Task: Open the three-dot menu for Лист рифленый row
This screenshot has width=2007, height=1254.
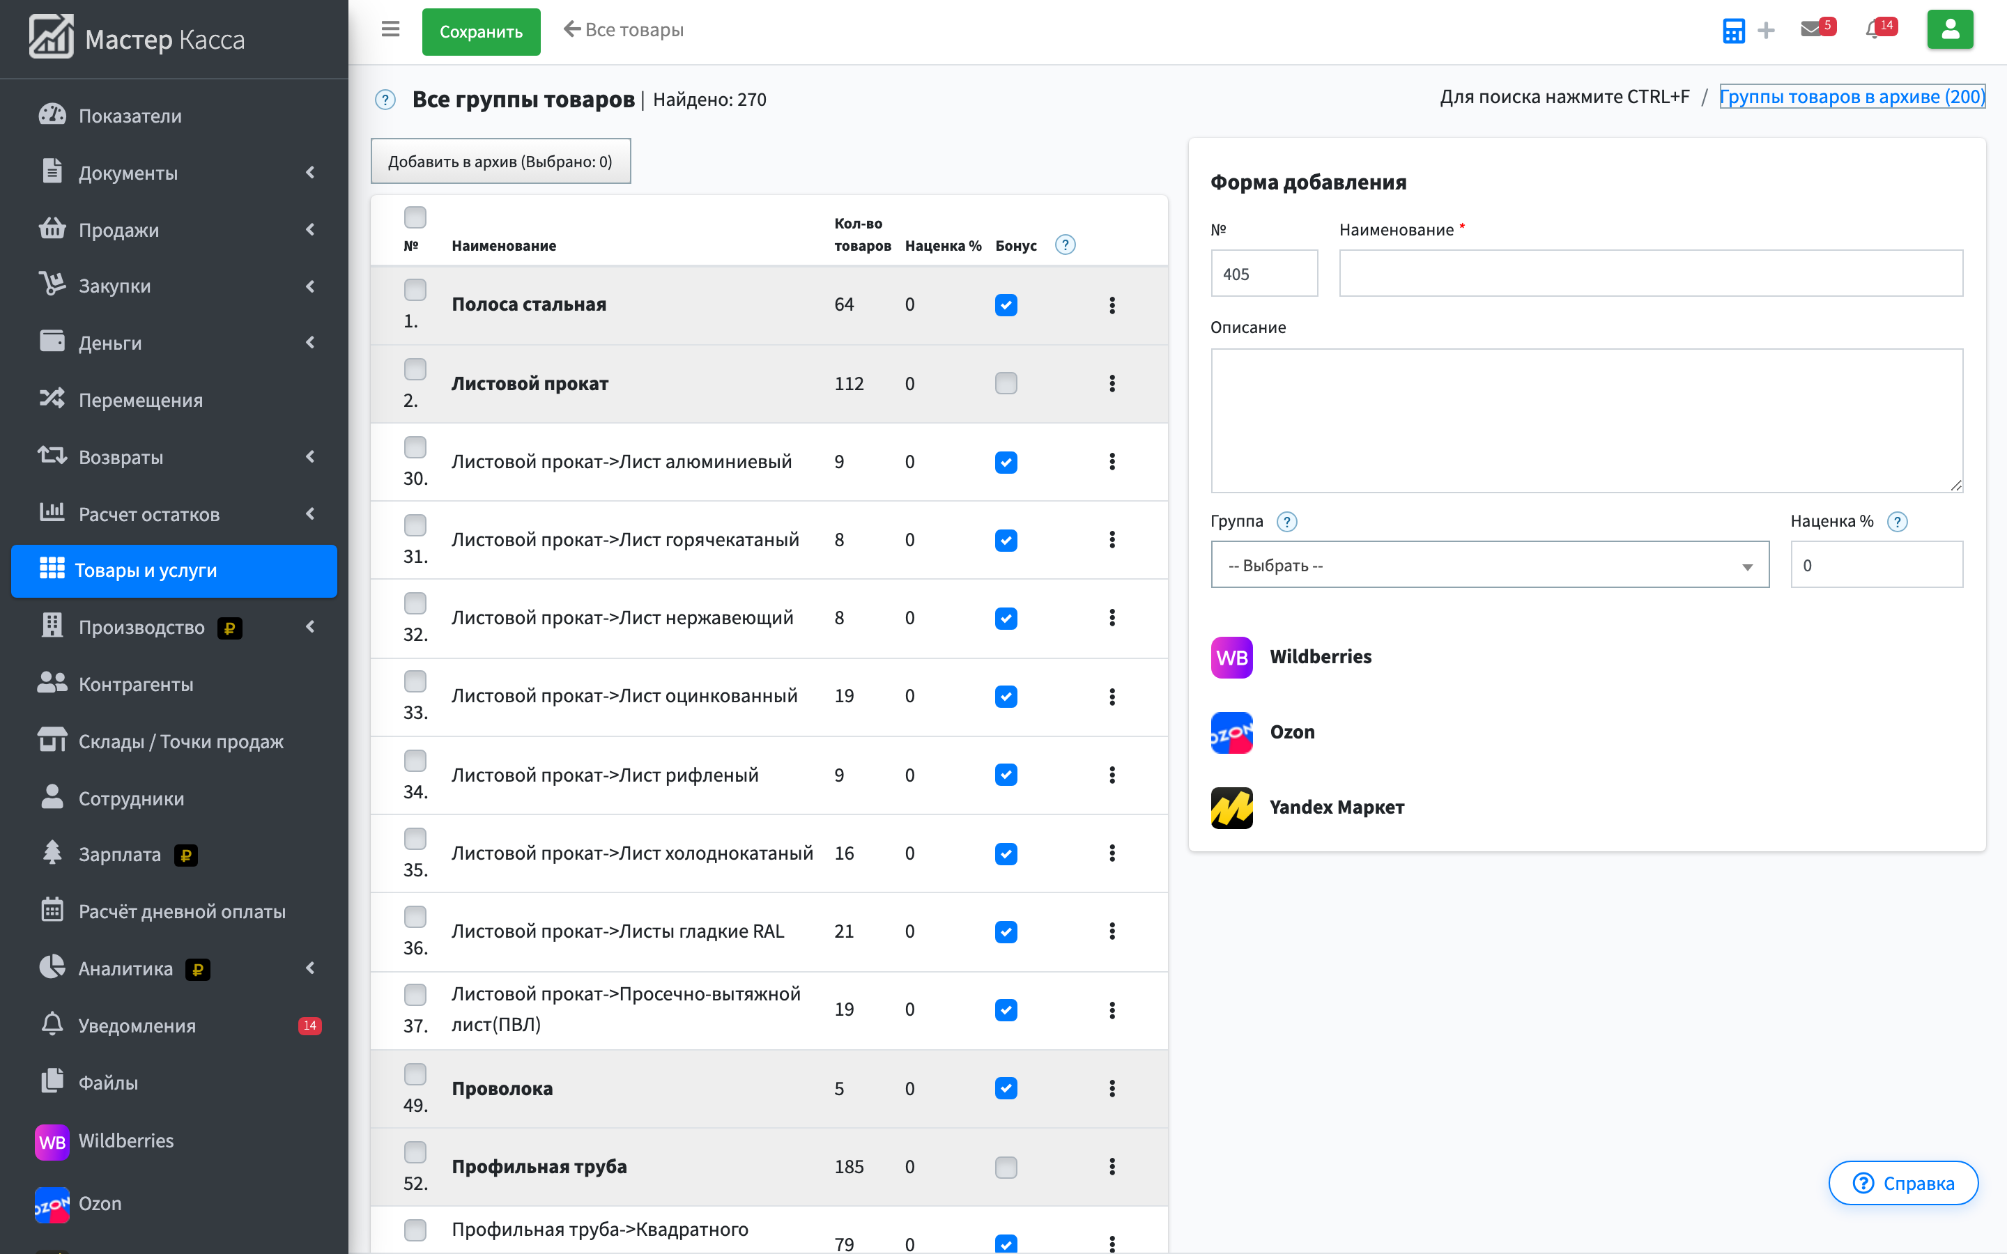Action: (x=1112, y=775)
